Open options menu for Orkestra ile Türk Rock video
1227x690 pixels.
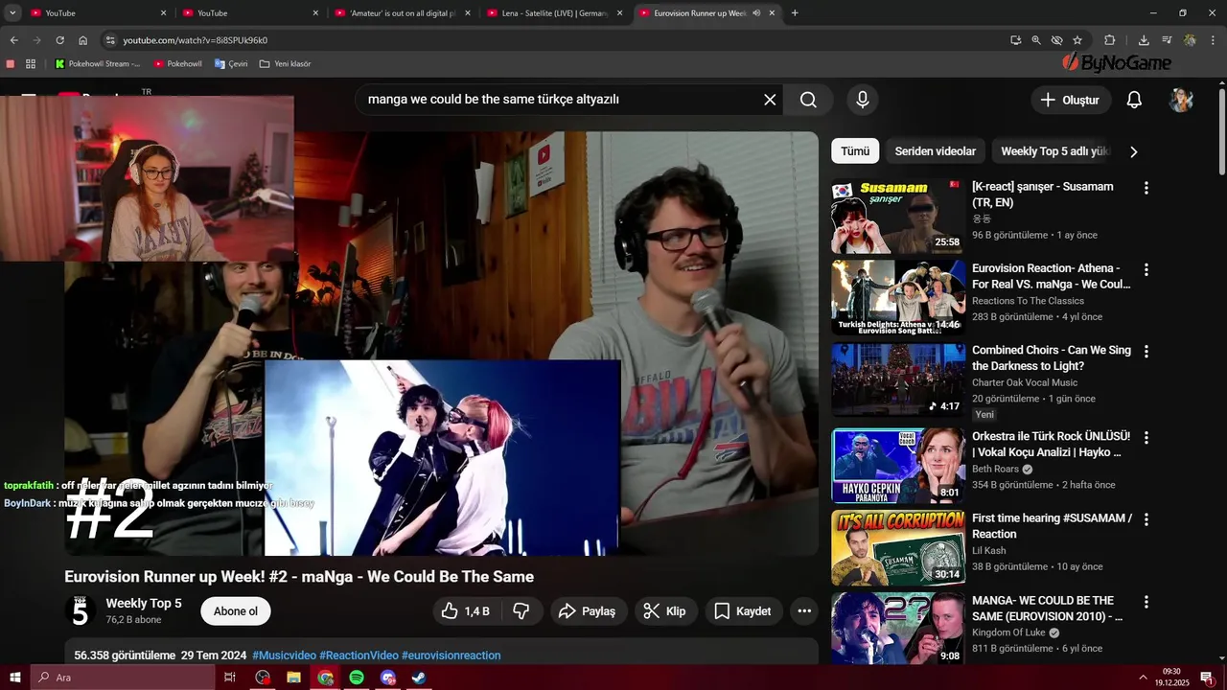[x=1146, y=438]
